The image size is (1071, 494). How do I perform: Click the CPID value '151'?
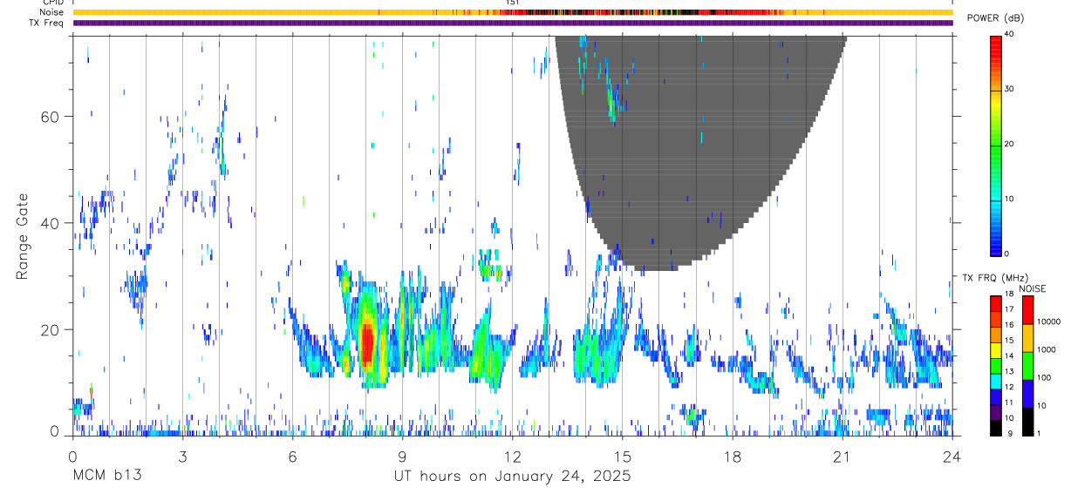(513, 3)
